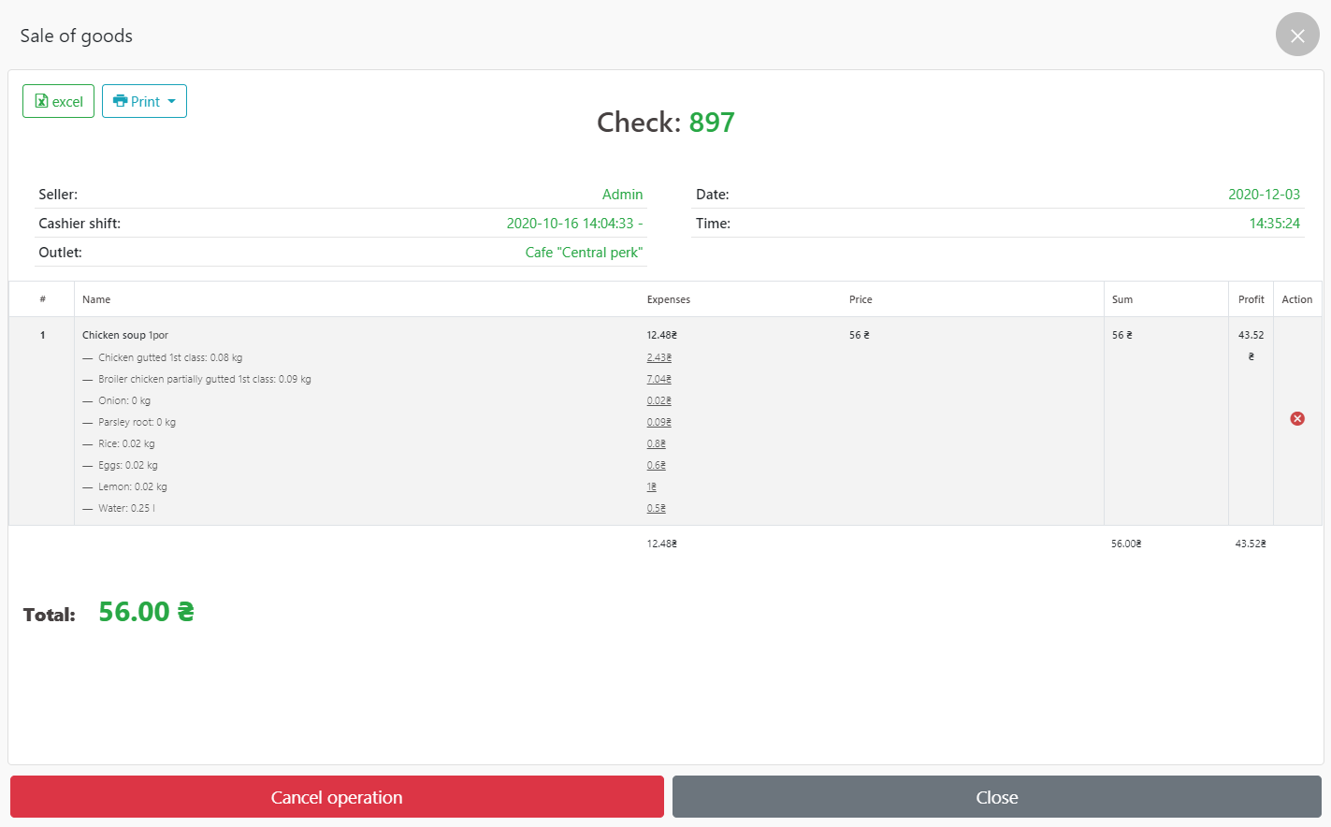Screen dimensions: 1331x827
Task: Export the check to excel
Action: pyautogui.click(x=58, y=101)
